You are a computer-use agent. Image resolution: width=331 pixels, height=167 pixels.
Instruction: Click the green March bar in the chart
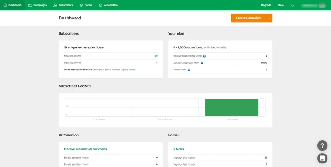pyautogui.click(x=232, y=108)
